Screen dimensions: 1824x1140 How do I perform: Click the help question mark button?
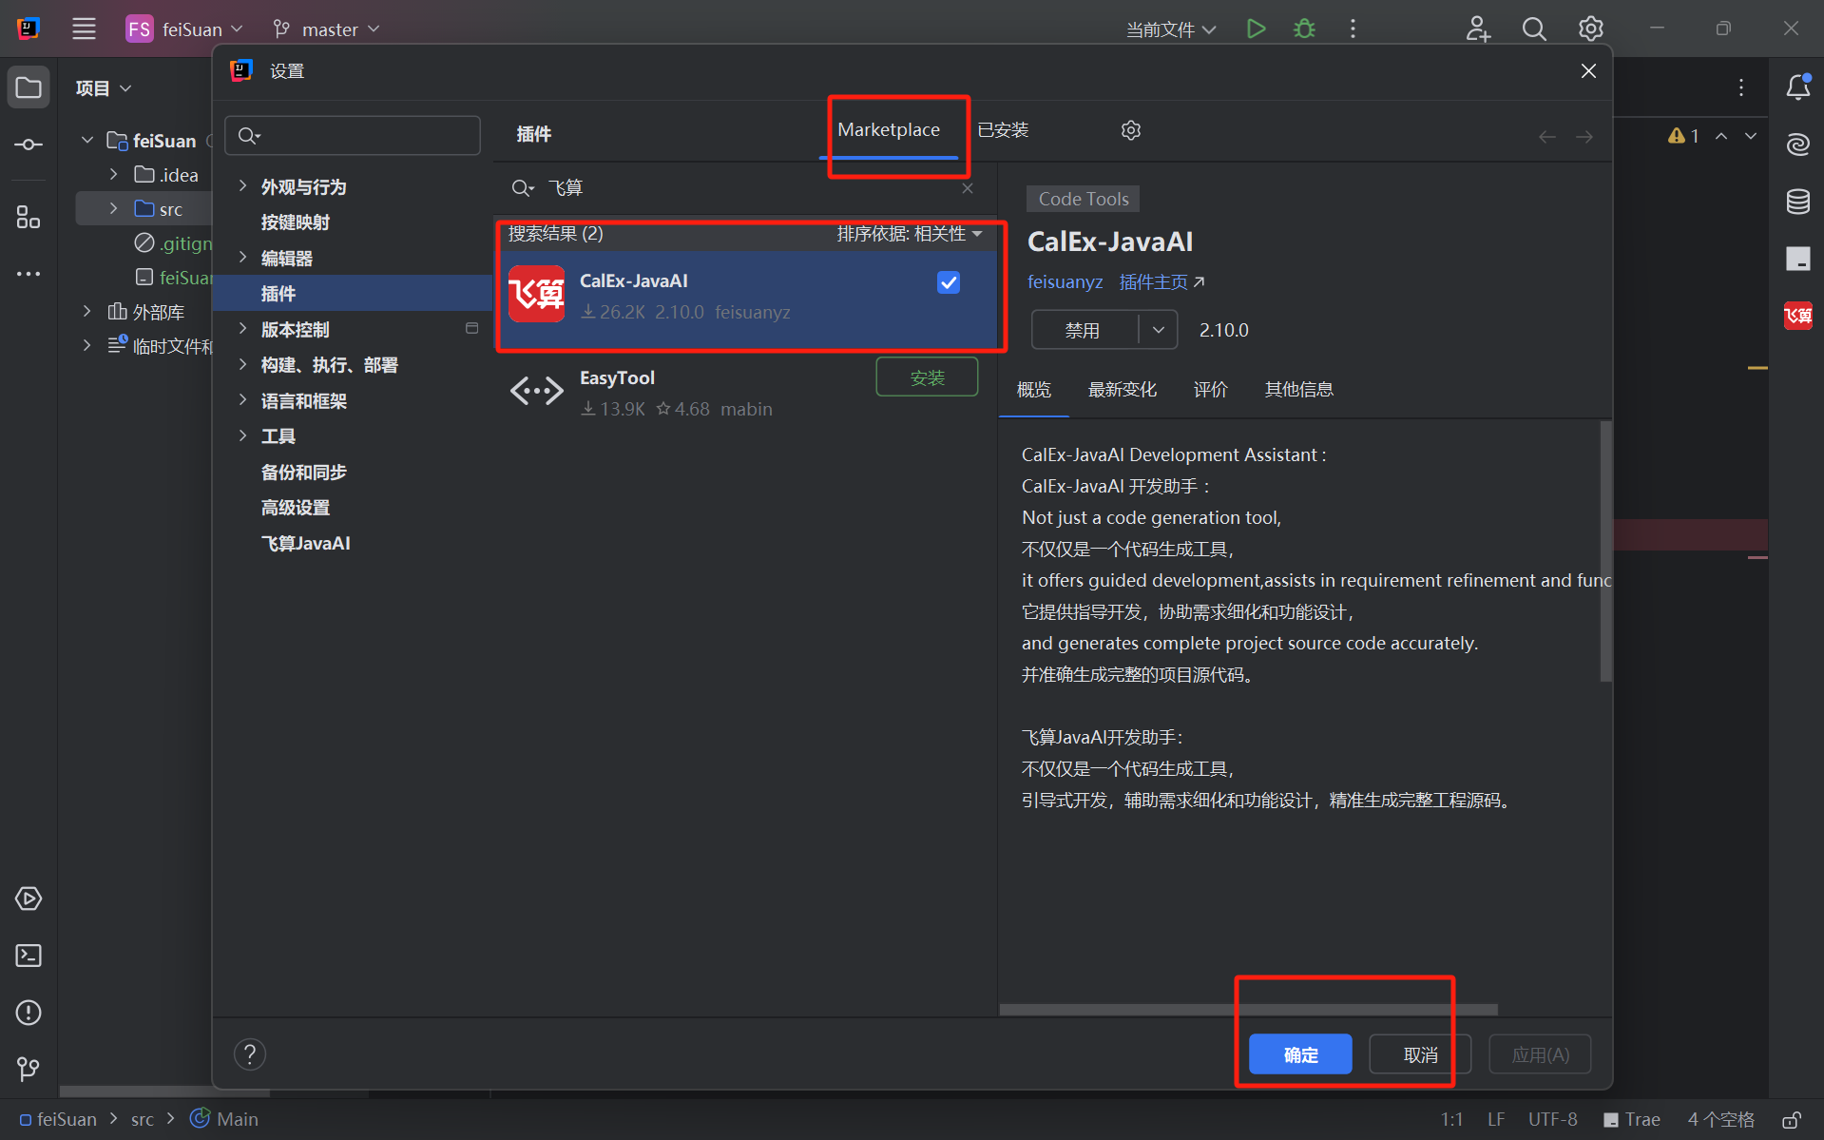(250, 1054)
